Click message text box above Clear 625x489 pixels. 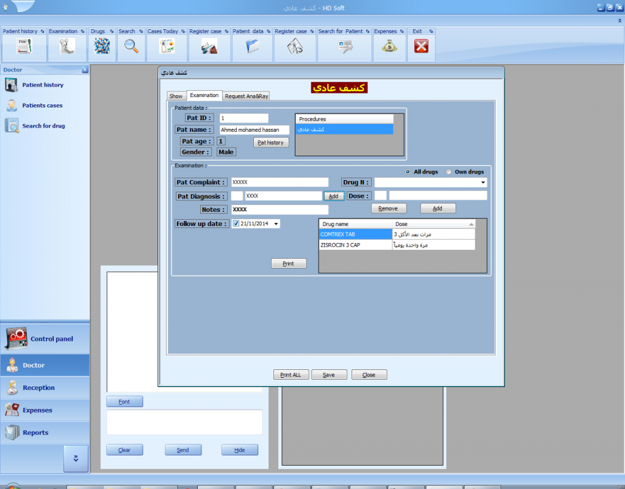click(184, 422)
